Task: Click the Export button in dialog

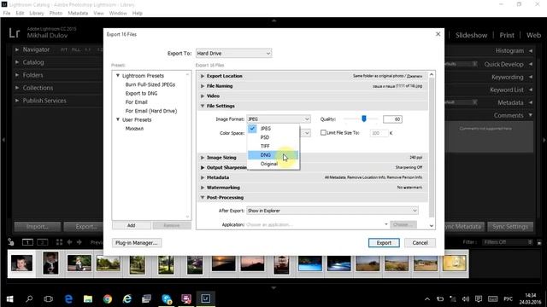Action: 384,242
